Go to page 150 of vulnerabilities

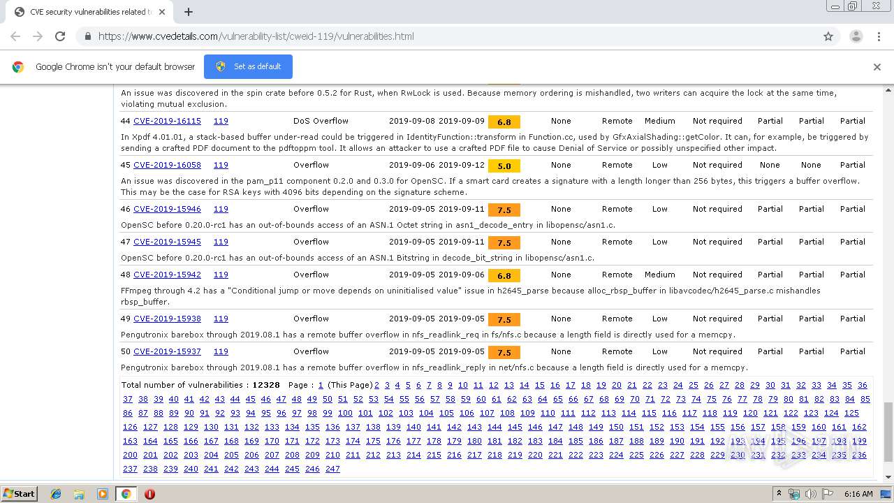point(616,427)
